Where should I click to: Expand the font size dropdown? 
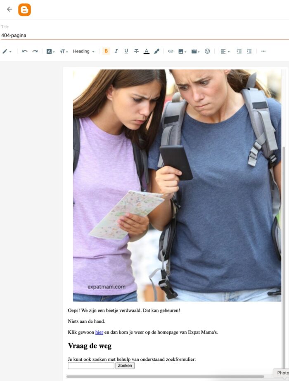(64, 51)
